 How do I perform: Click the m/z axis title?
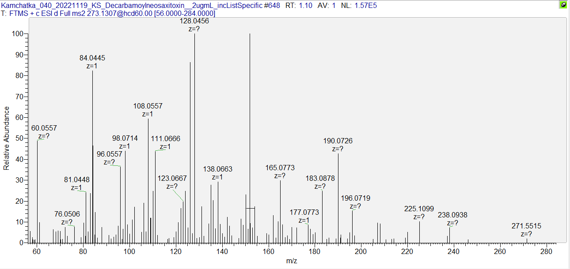pos(292,261)
